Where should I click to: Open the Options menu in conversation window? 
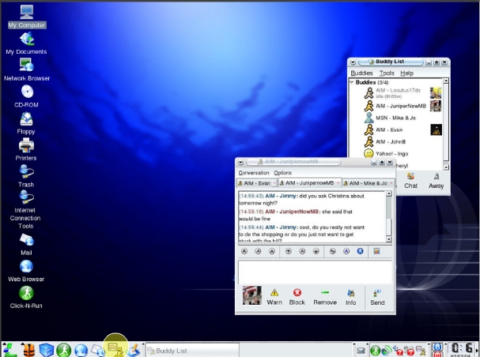282,173
